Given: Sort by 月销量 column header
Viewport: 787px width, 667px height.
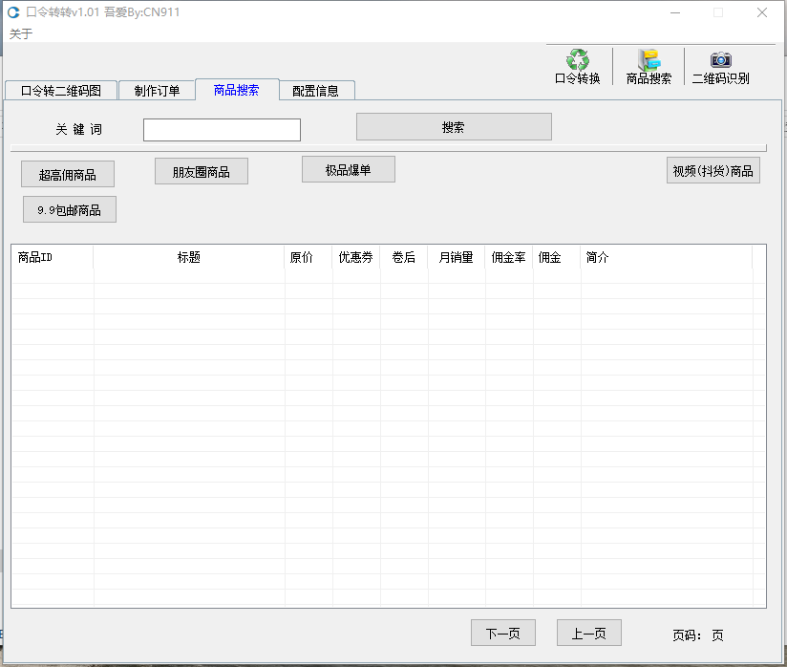Looking at the screenshot, I should click(456, 258).
